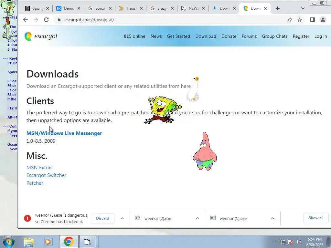The image size is (331, 248).
Task: Discard the blocked weenor (3).exe download
Action: coord(102,218)
